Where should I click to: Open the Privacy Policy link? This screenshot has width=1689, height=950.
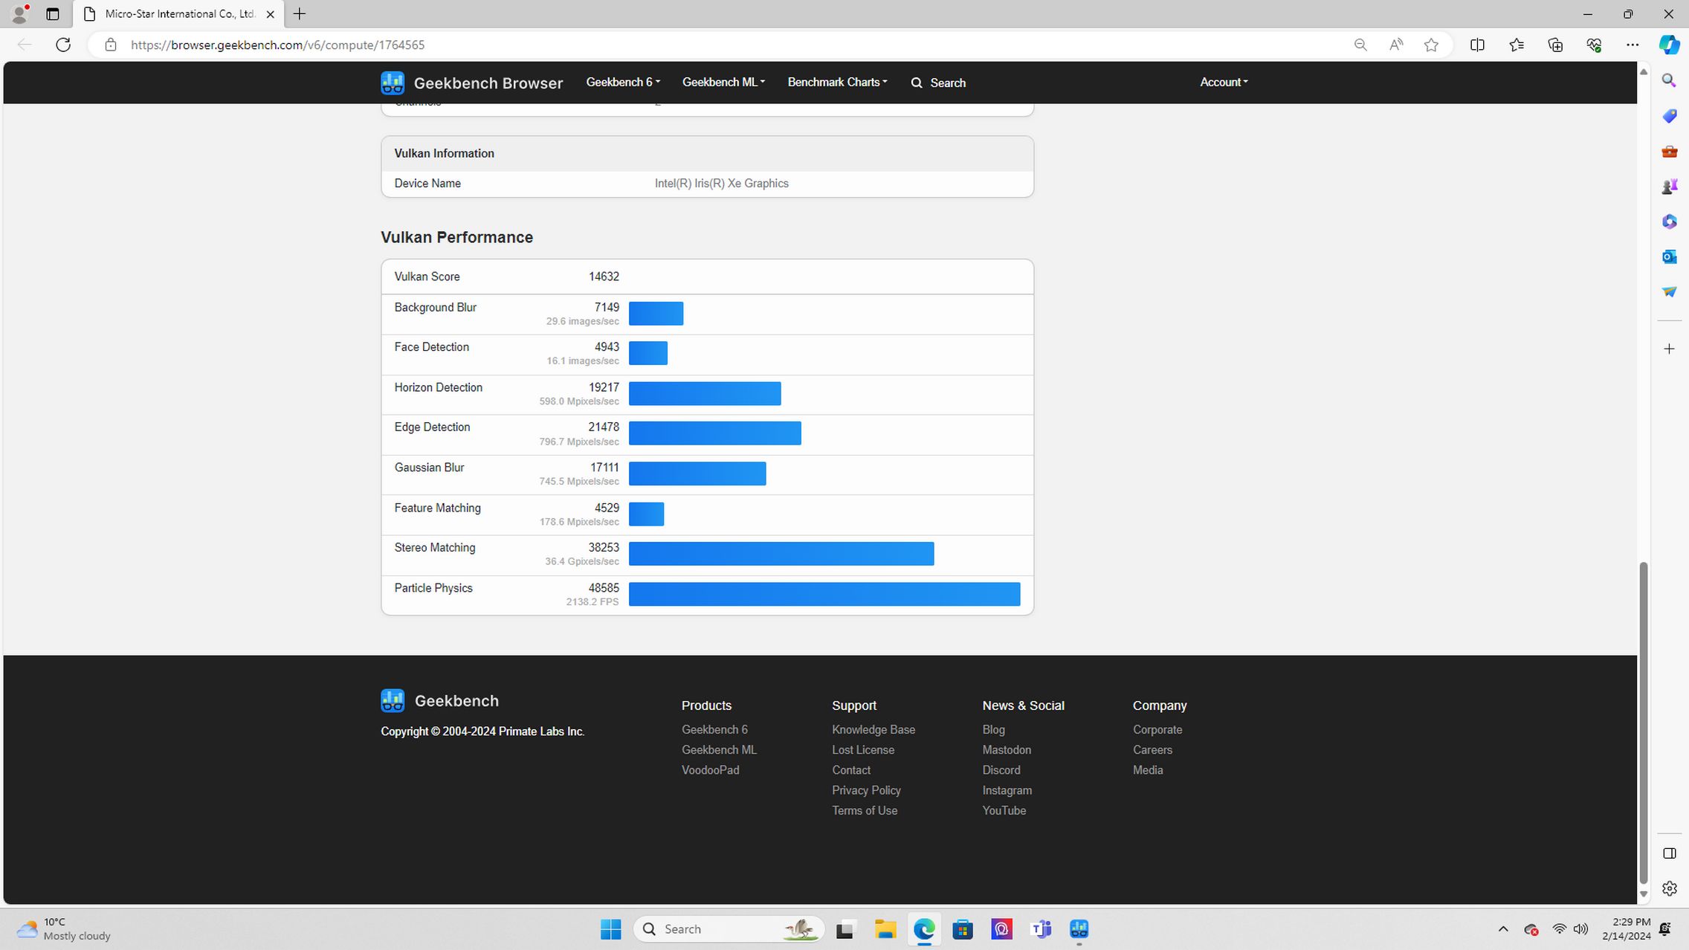pyautogui.click(x=866, y=790)
